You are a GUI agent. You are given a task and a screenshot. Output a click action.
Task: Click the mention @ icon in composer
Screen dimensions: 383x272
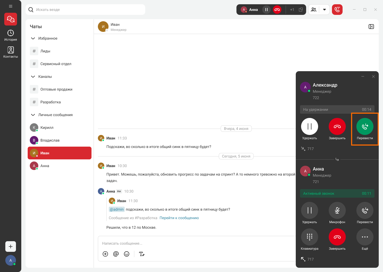coord(116,254)
